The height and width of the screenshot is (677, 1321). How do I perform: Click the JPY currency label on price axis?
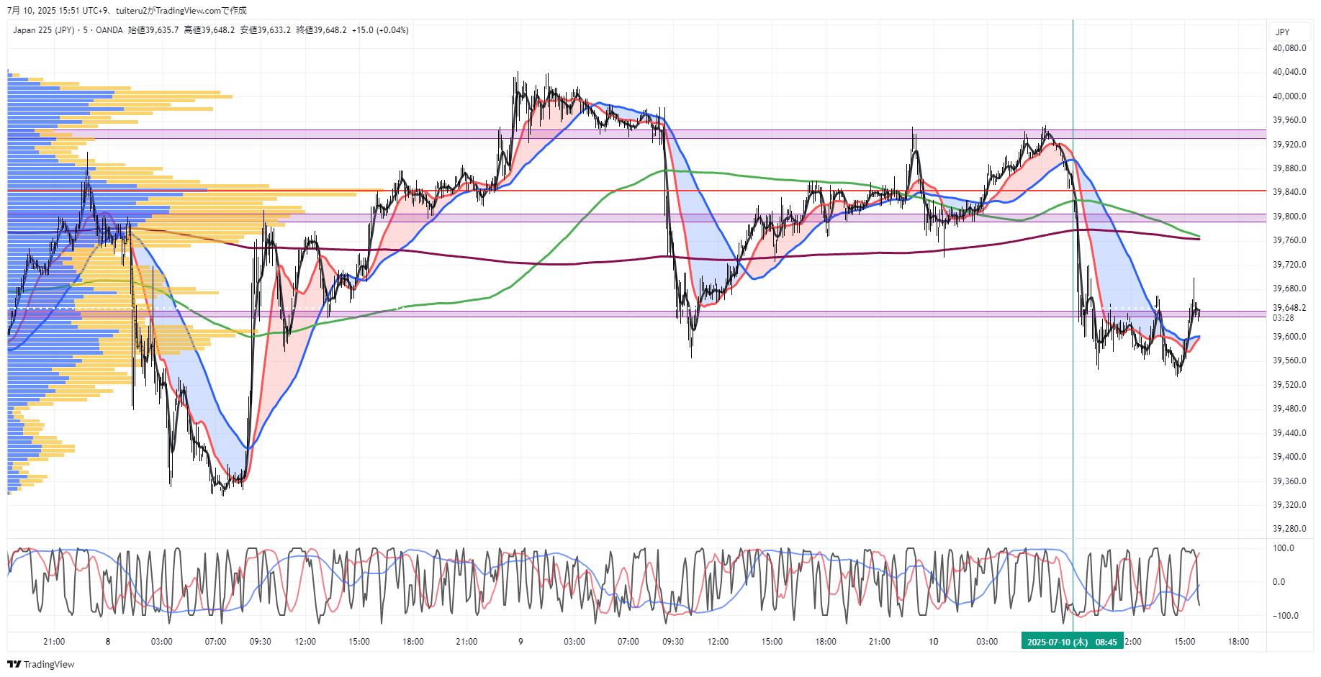[x=1283, y=32]
